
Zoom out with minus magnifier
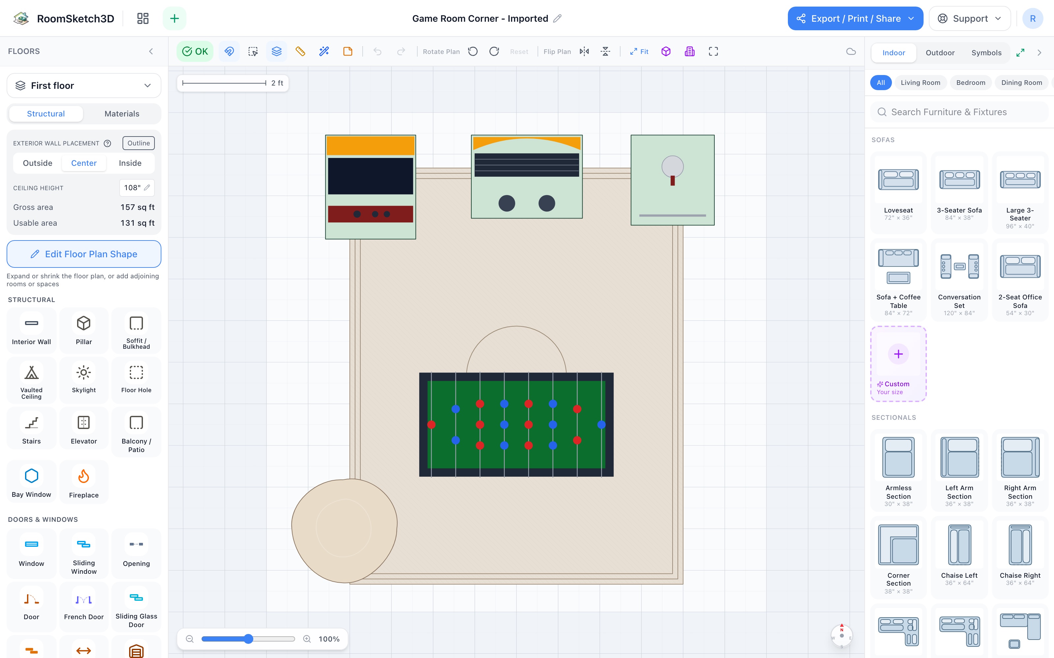tap(189, 639)
